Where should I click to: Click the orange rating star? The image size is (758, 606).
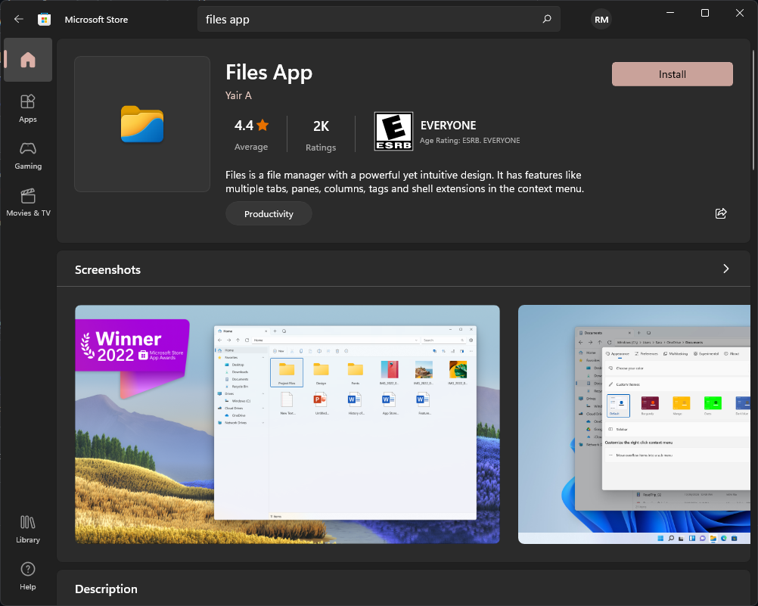click(263, 126)
